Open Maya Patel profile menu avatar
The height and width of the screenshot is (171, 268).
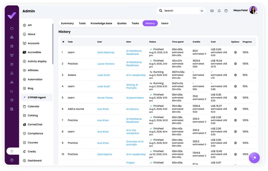[x=253, y=10]
